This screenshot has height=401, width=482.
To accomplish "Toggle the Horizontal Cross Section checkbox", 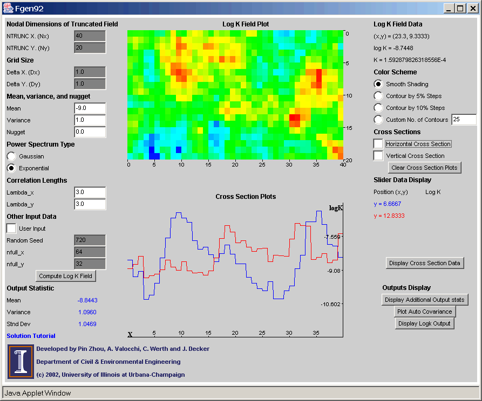I will [379, 144].
